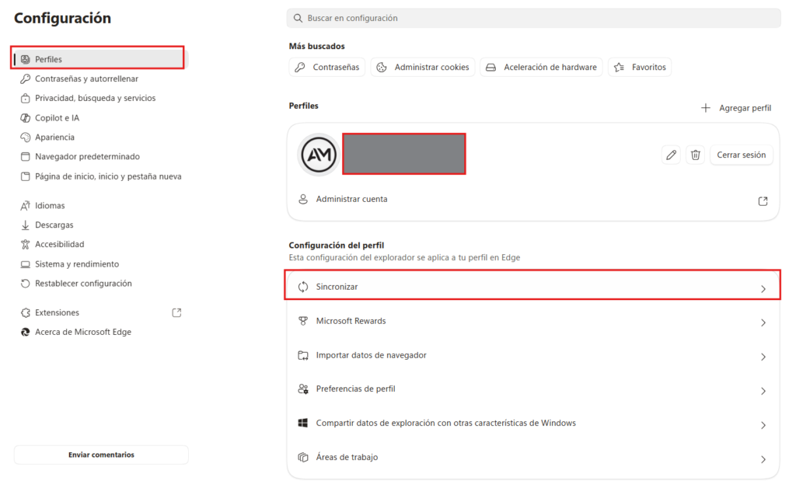Click the Copilot e IA icon
Viewport: 796px width, 481px height.
pyautogui.click(x=26, y=117)
